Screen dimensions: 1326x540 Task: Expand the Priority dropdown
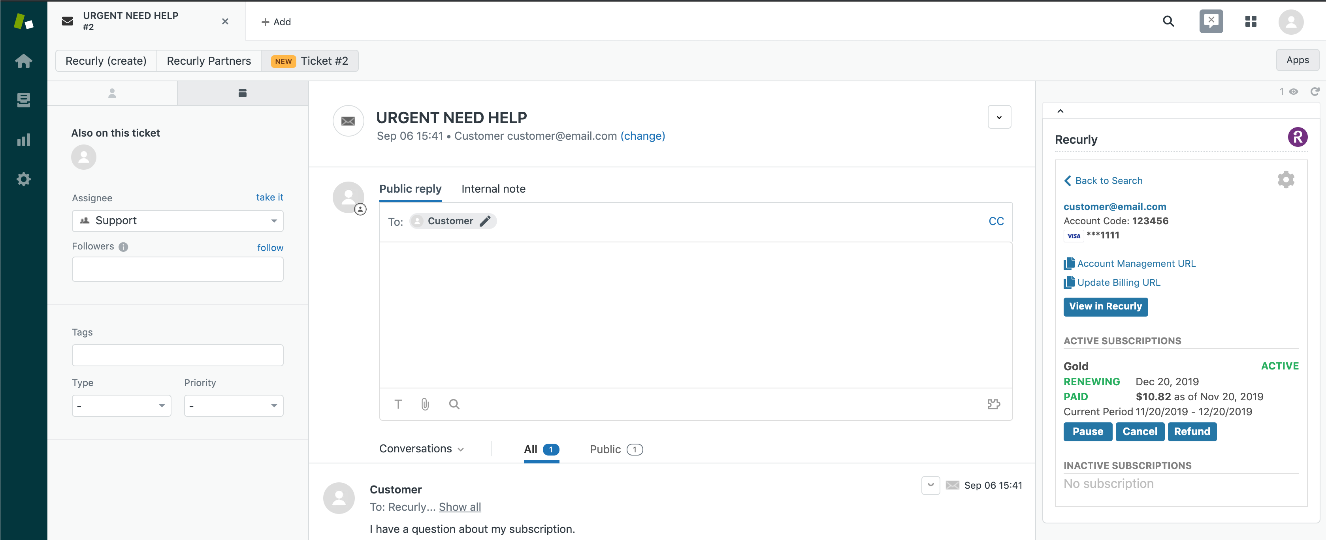click(x=234, y=406)
